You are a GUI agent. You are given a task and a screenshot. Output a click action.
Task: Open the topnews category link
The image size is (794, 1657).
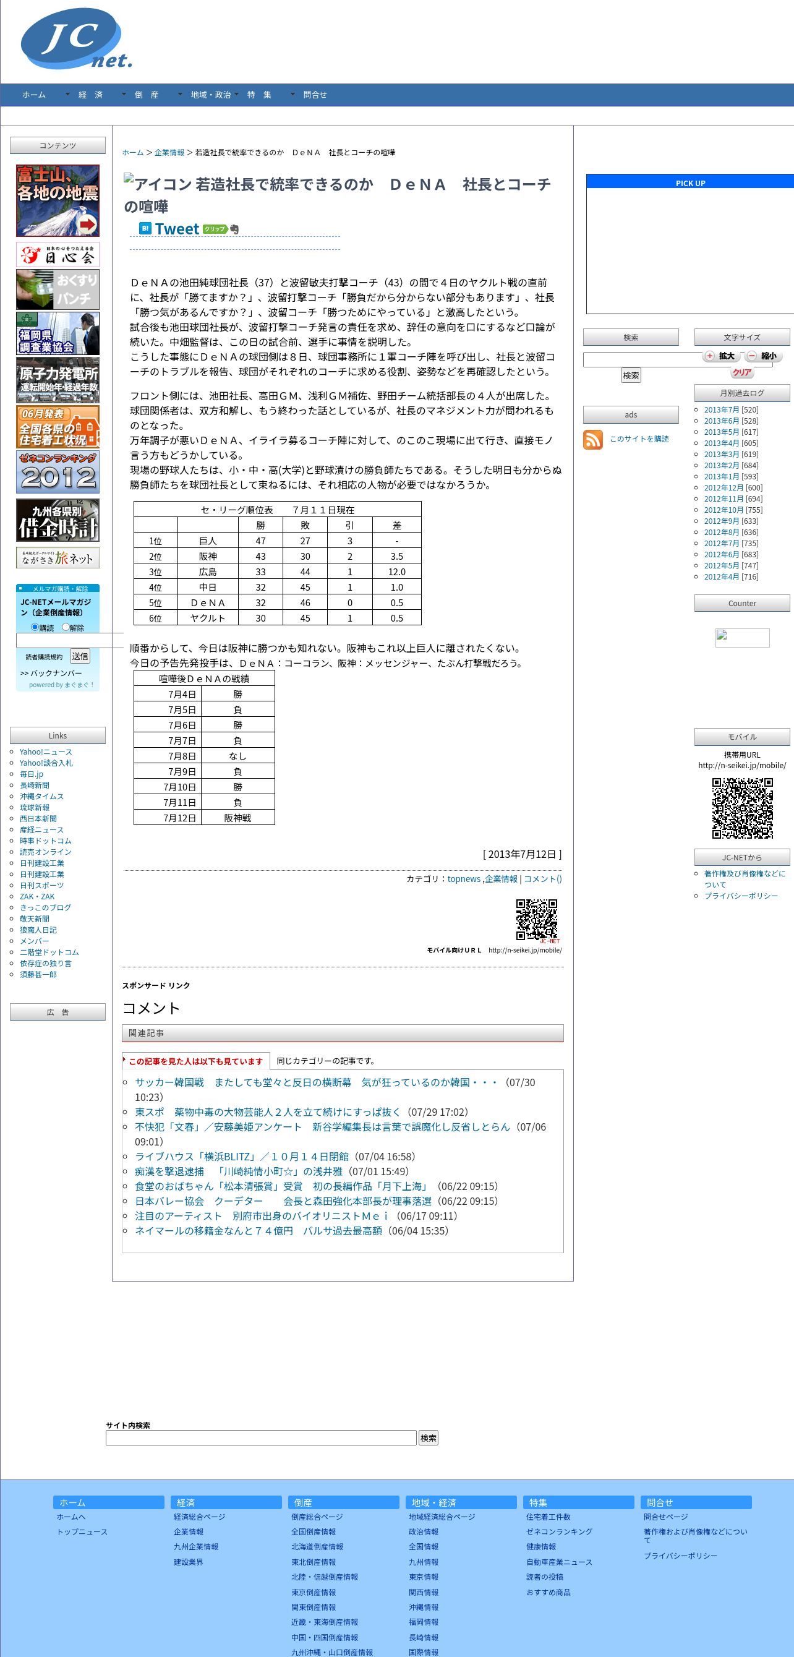click(464, 880)
